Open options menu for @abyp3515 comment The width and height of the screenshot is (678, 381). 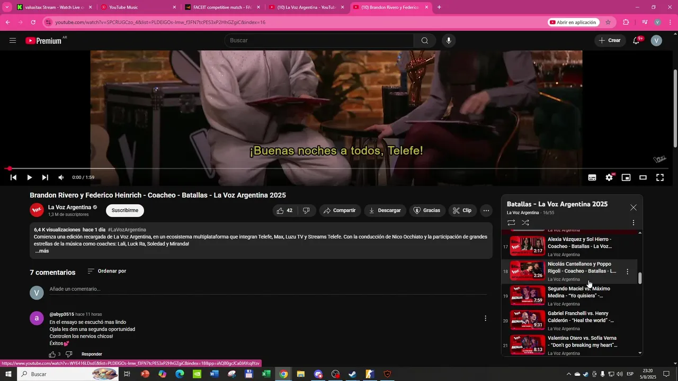[485, 318]
